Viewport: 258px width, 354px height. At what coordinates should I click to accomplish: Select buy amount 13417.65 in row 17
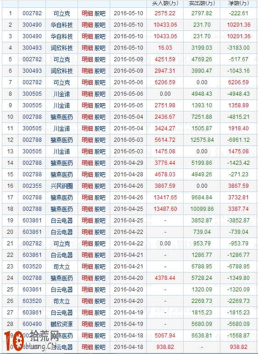(165, 197)
